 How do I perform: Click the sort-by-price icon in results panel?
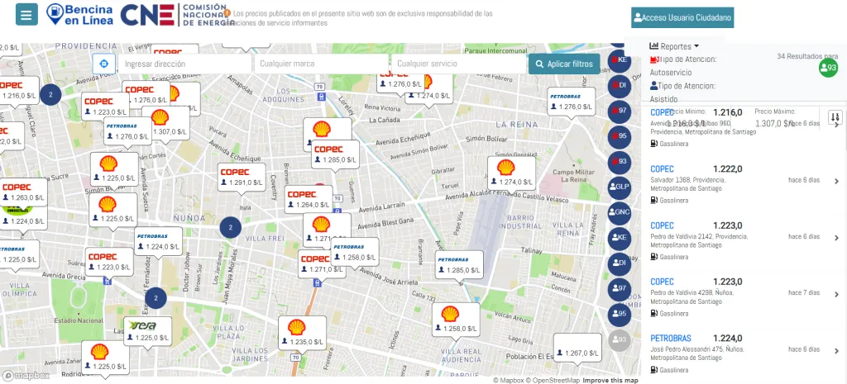pyautogui.click(x=835, y=116)
